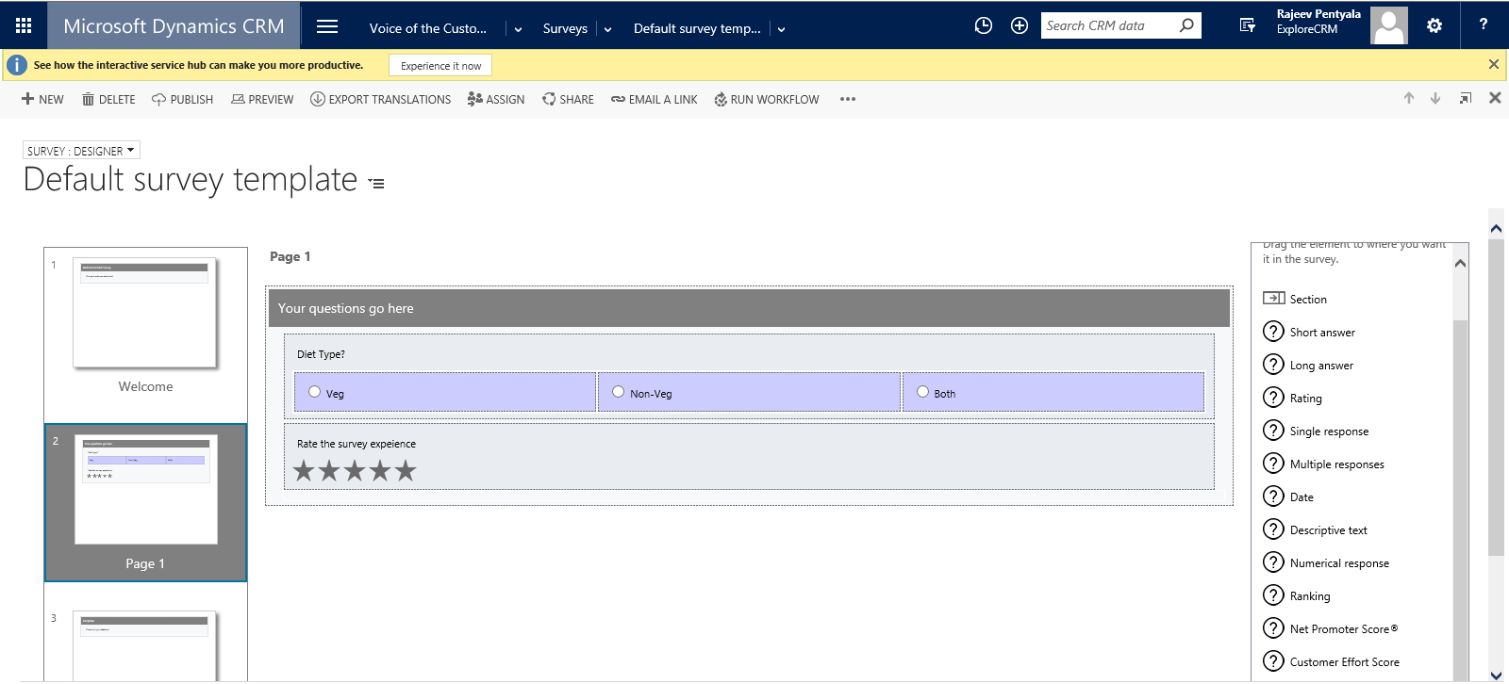The image size is (1509, 684).
Task: Open the settings gear
Action: [x=1434, y=25]
